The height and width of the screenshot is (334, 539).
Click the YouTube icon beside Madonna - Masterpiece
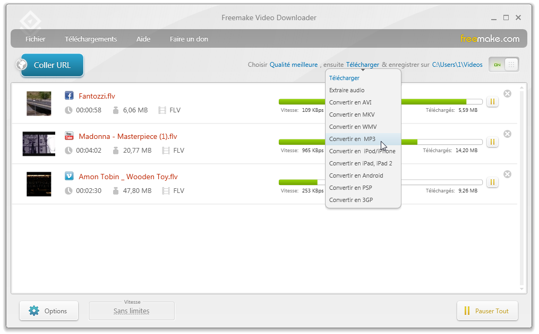pos(69,136)
